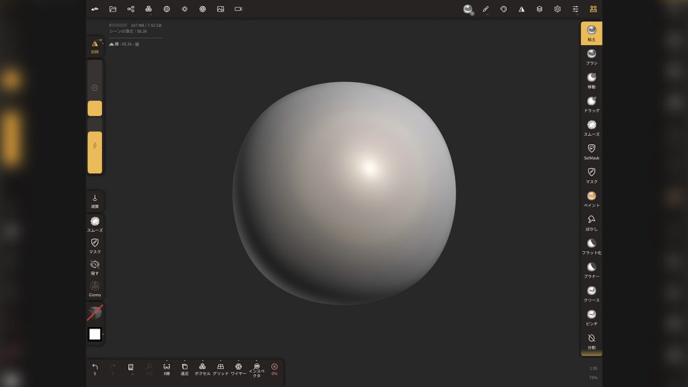688x387 pixels.
Task: Pick the クリース (Crease) tool
Action: 591,293
